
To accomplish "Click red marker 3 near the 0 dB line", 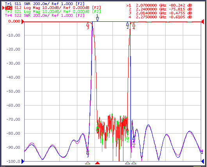I will click(x=88, y=26).
